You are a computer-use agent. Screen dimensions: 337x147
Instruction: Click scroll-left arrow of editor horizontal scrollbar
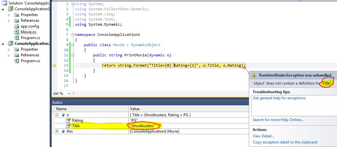click(x=74, y=94)
